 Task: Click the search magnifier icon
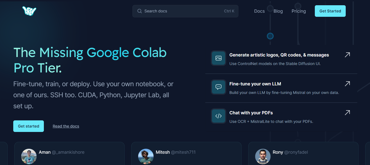140,11
